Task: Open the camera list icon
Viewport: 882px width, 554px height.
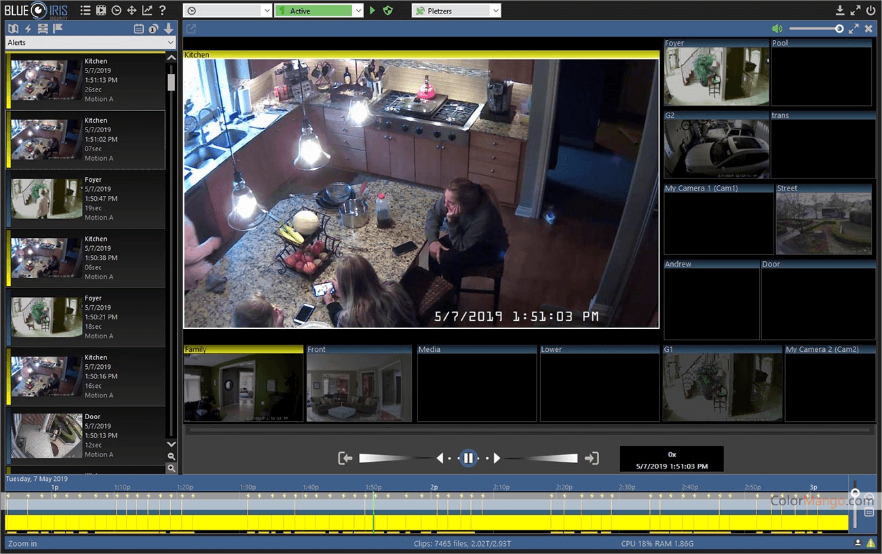Action: coord(85,10)
